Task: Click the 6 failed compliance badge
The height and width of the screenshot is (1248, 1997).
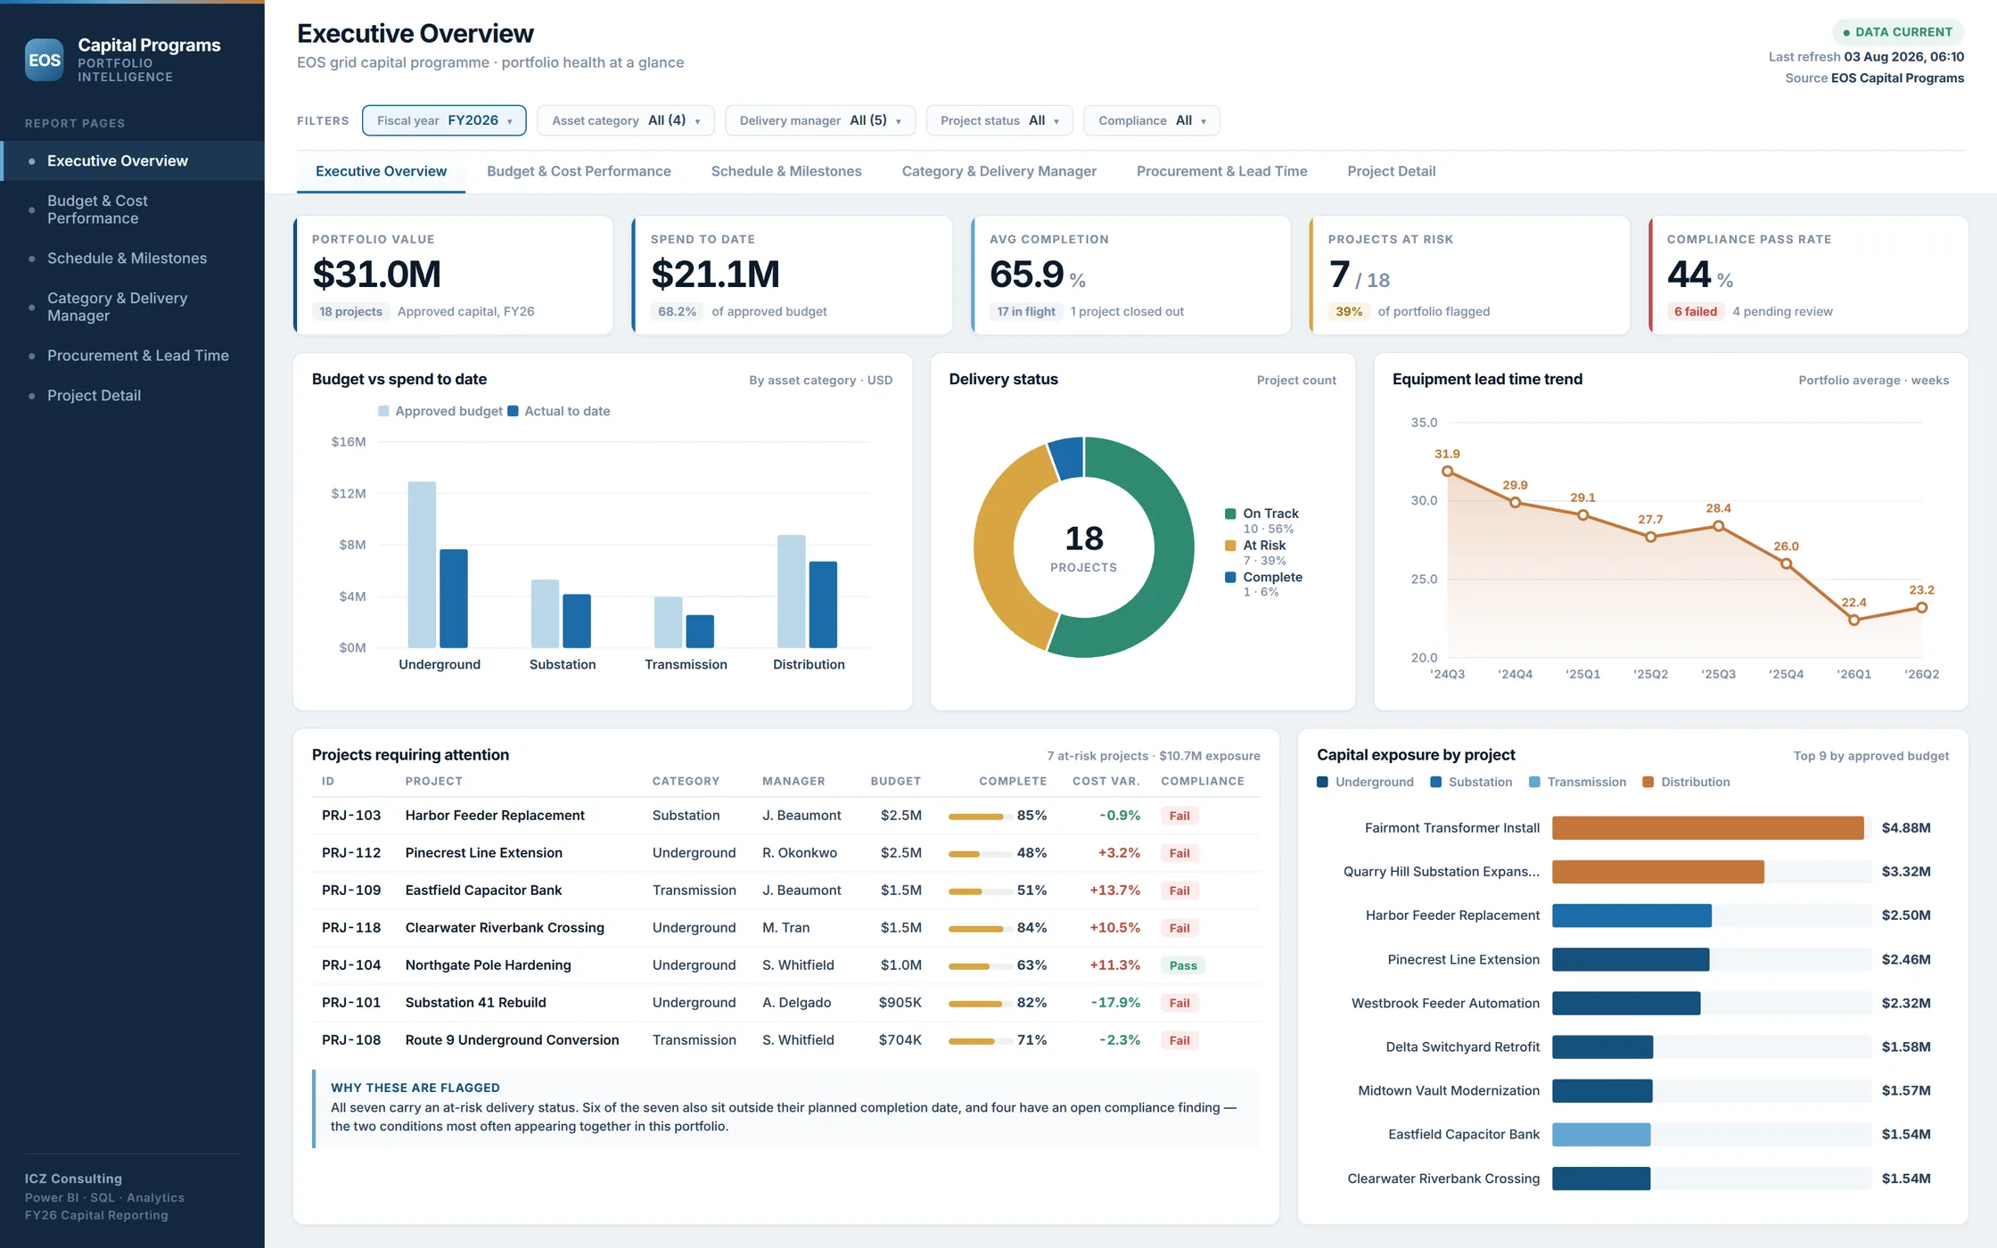Action: (1695, 311)
